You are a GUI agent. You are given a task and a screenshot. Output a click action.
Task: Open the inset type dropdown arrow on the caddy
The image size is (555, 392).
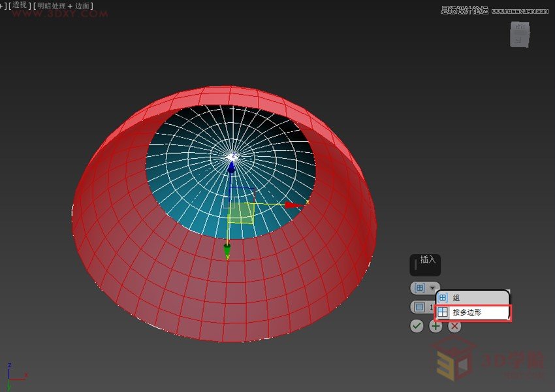[x=432, y=287]
